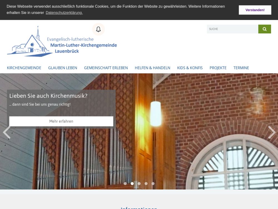Open the Glauben Leben menu
The height and width of the screenshot is (209, 278).
click(x=63, y=68)
